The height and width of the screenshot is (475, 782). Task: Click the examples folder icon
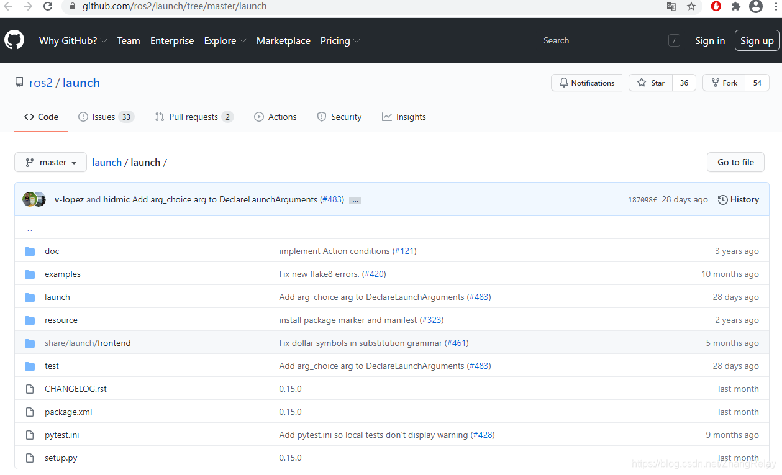tap(30, 274)
